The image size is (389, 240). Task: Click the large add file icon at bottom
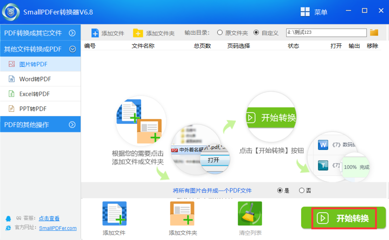pos(114,213)
